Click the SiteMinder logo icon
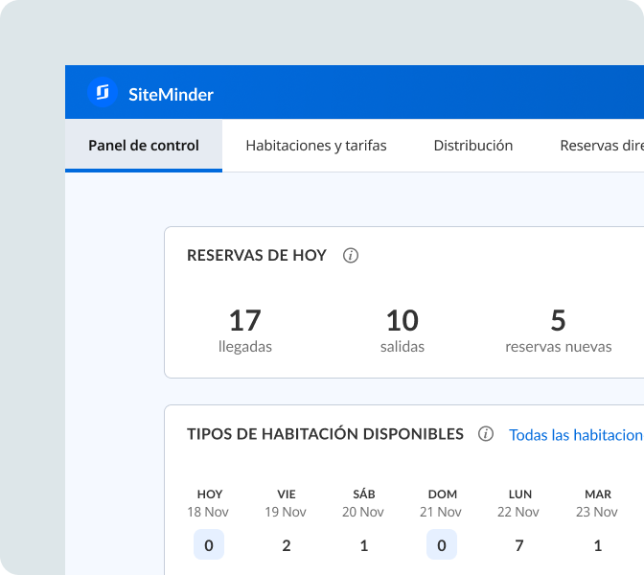 point(102,93)
